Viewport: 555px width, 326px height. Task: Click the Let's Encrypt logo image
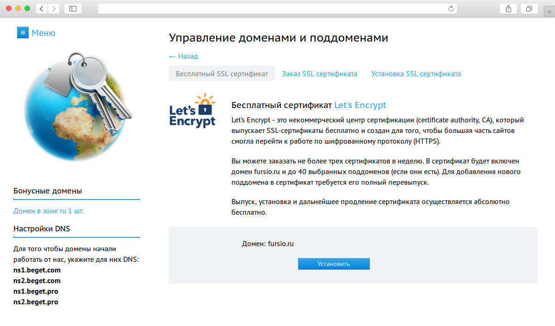pyautogui.click(x=193, y=110)
